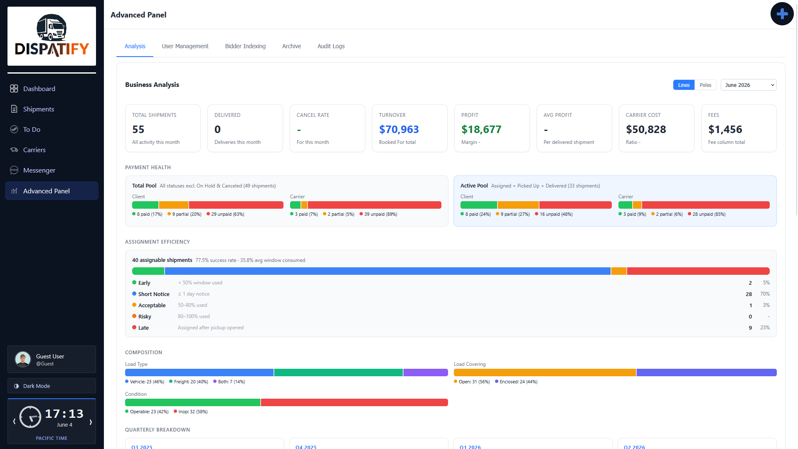Click 'Inop: 32 (58%)' legend
Viewport: 798px width, 449px height.
193,412
